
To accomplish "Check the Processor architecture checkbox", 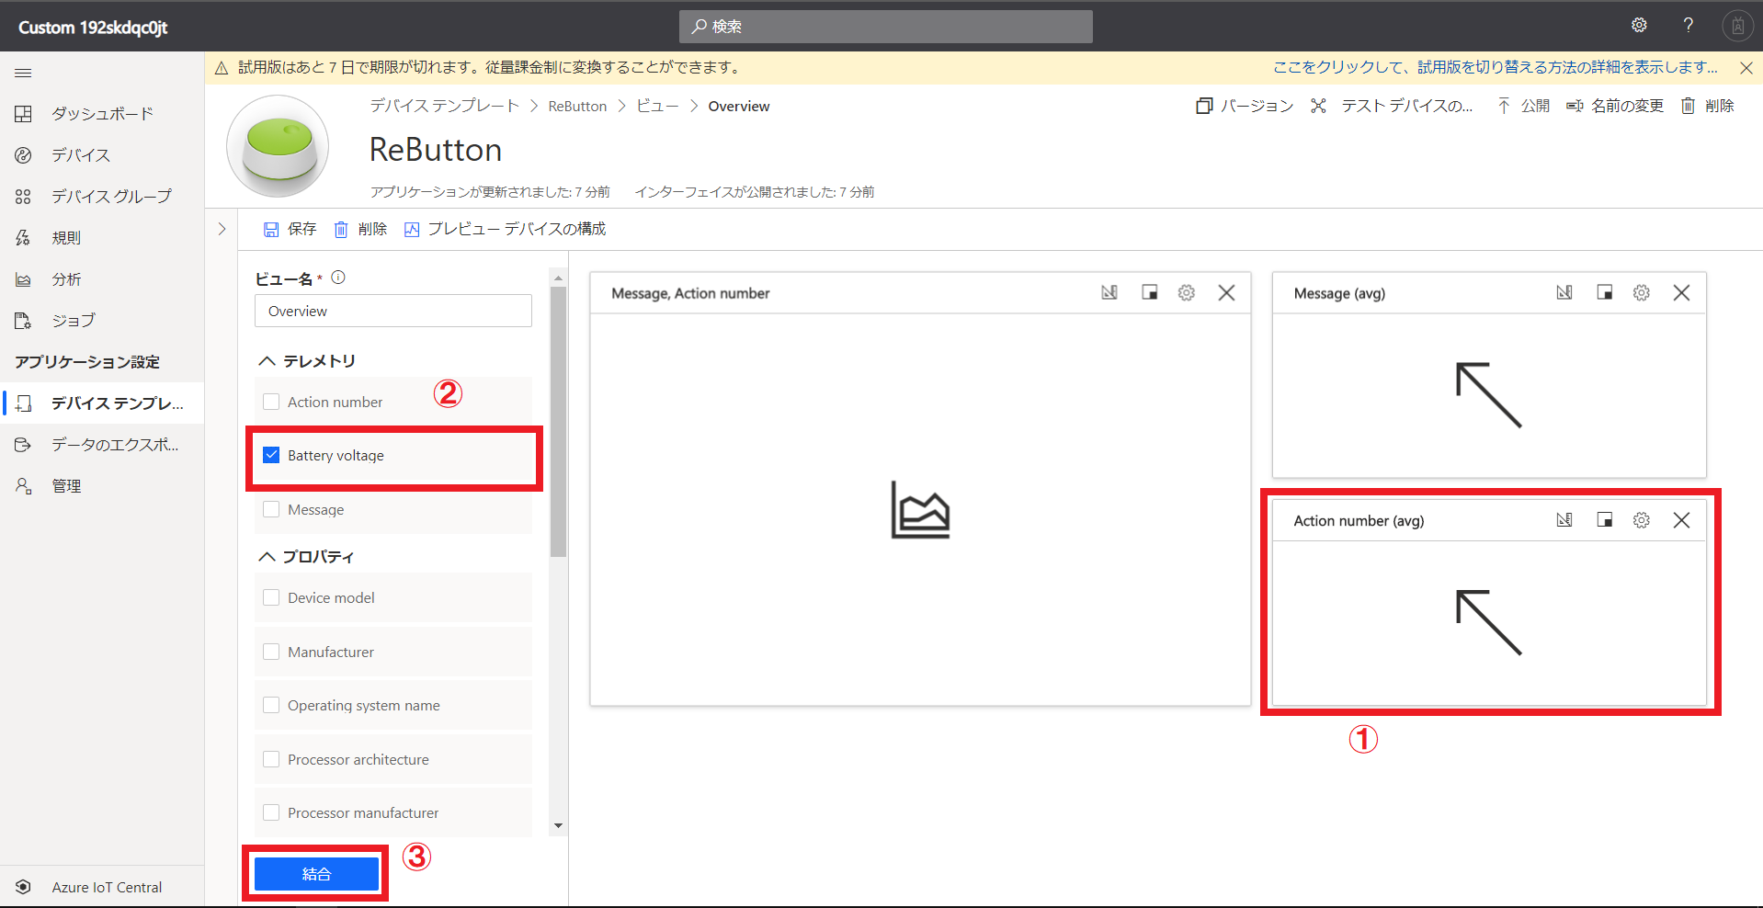I will pyautogui.click(x=271, y=759).
